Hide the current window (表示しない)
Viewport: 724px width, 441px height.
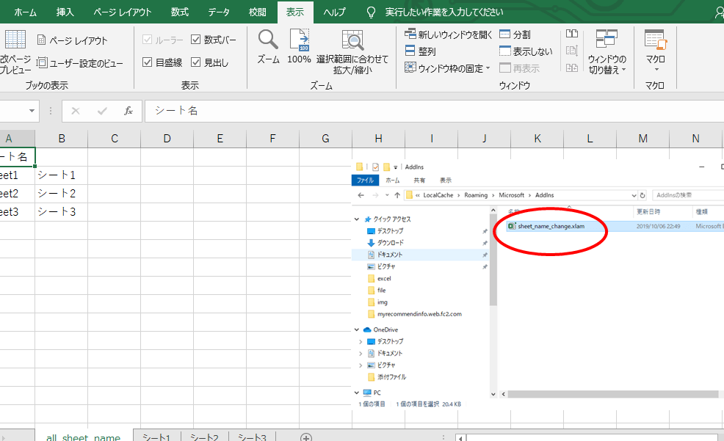[x=526, y=51]
